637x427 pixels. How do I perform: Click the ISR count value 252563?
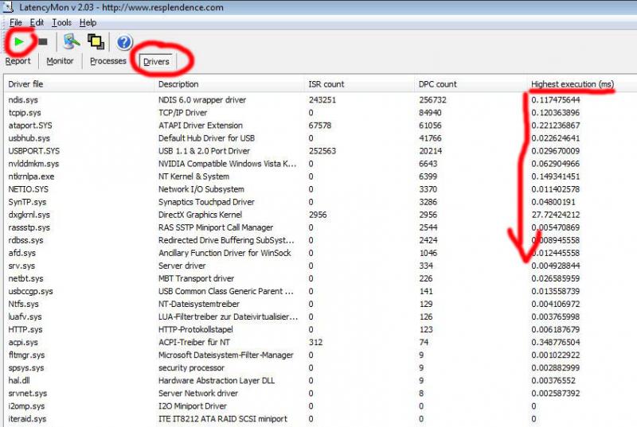[322, 151]
